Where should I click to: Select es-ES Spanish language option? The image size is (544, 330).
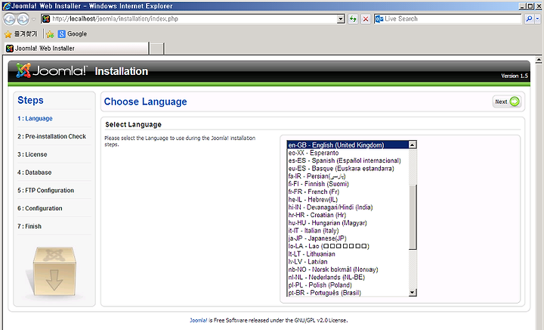(x=348, y=160)
